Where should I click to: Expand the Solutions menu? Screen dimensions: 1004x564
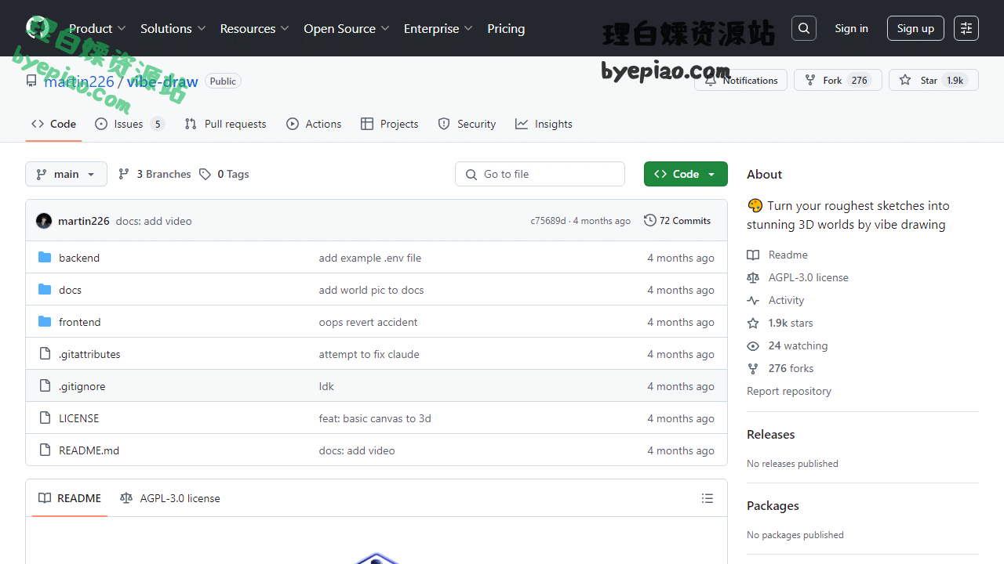click(173, 28)
